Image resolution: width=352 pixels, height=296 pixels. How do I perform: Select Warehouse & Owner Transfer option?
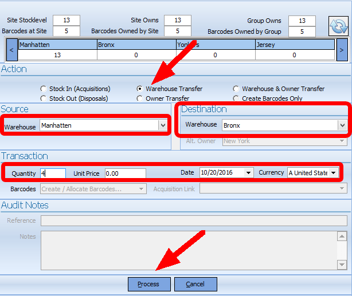[x=236, y=89]
